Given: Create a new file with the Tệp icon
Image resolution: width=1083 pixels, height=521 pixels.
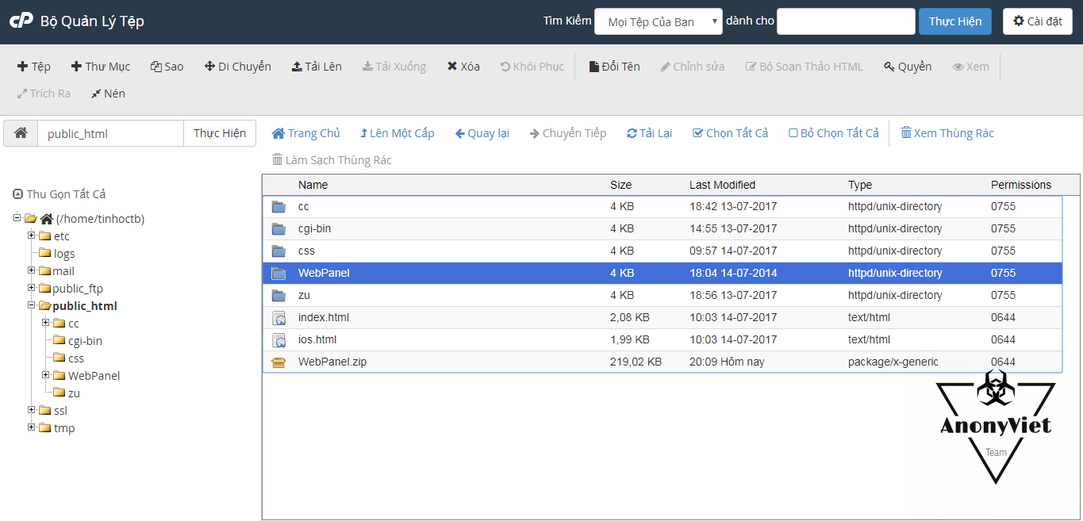Looking at the screenshot, I should tap(33, 67).
